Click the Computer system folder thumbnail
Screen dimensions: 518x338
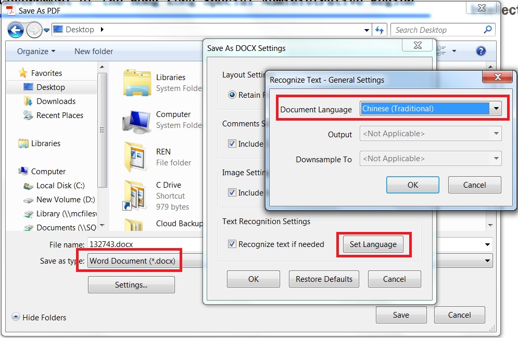point(137,121)
